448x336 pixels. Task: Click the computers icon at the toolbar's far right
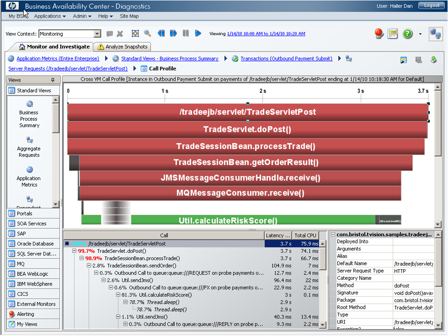(436, 34)
